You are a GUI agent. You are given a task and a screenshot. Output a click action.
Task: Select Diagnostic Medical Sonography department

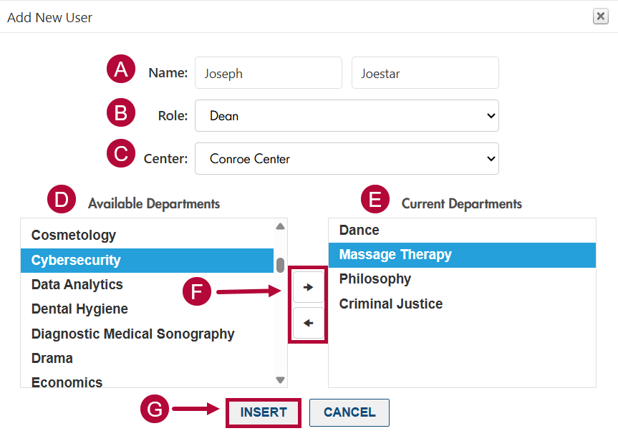pos(133,334)
